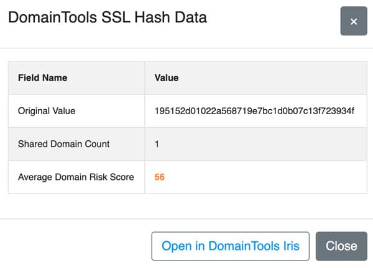
Task: Click the divider line under the dialog title
Action: coord(186,48)
